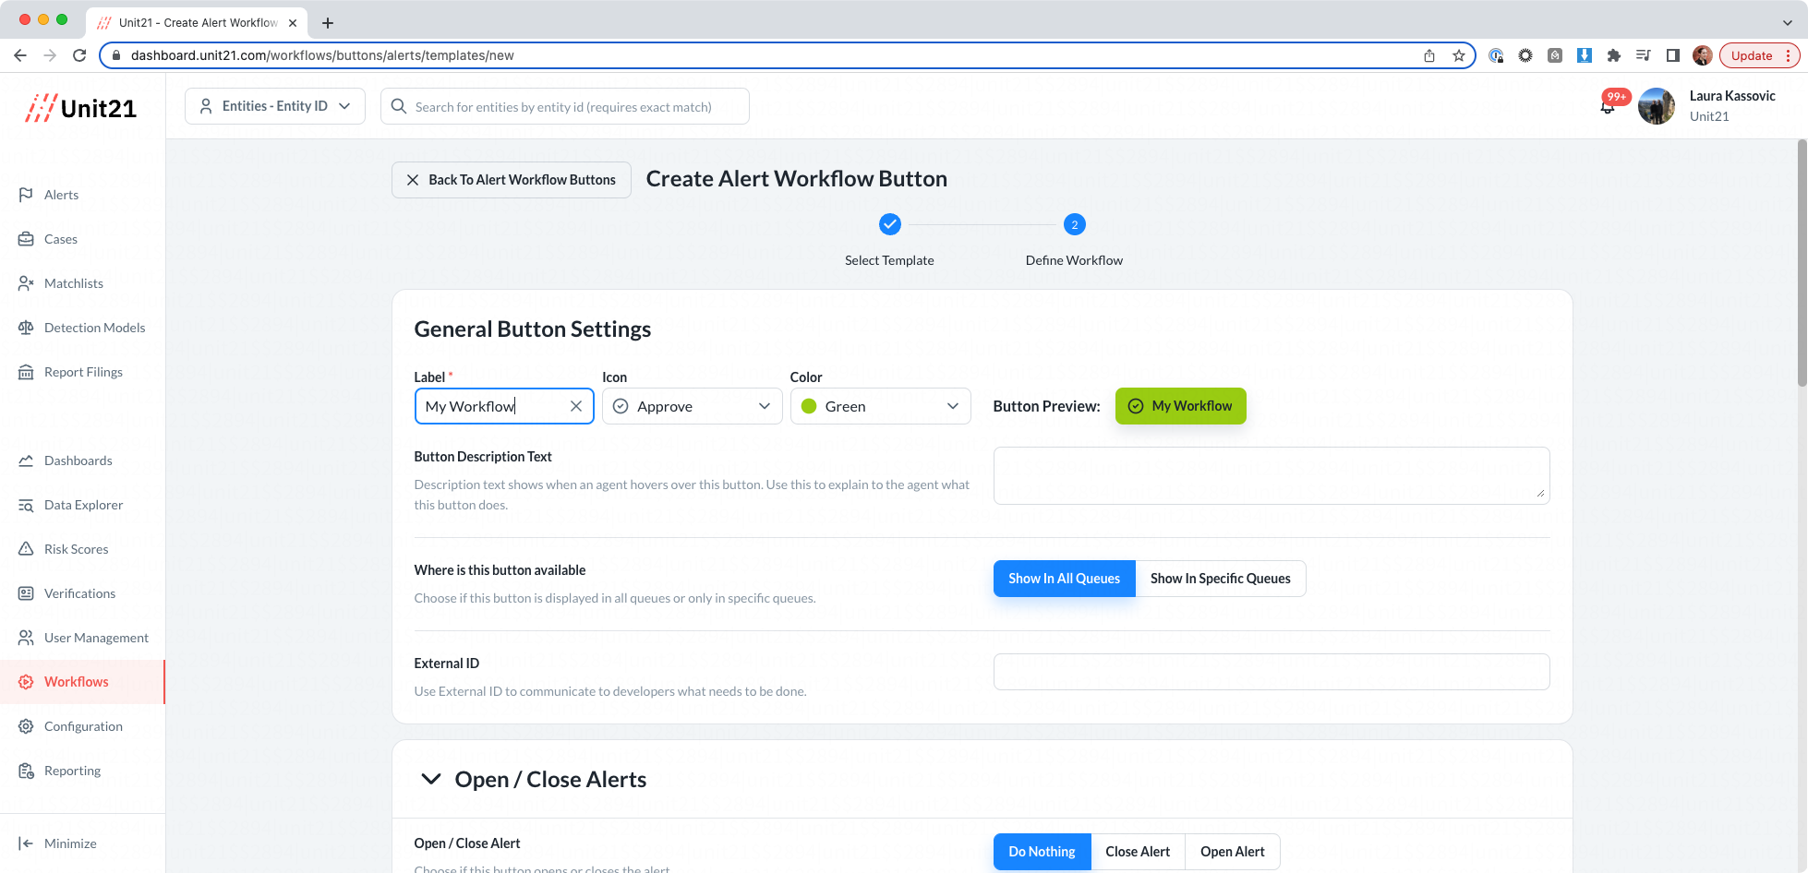Viewport: 1808px width, 873px height.
Task: Click the Chrome Update button
Action: point(1759,55)
